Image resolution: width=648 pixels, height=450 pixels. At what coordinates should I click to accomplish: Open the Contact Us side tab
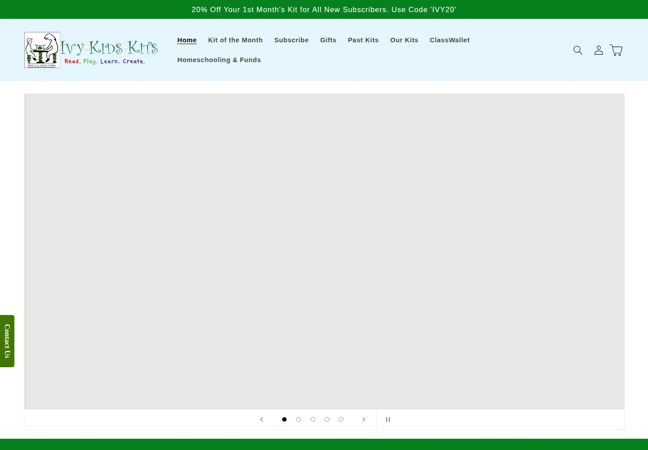click(x=7, y=341)
